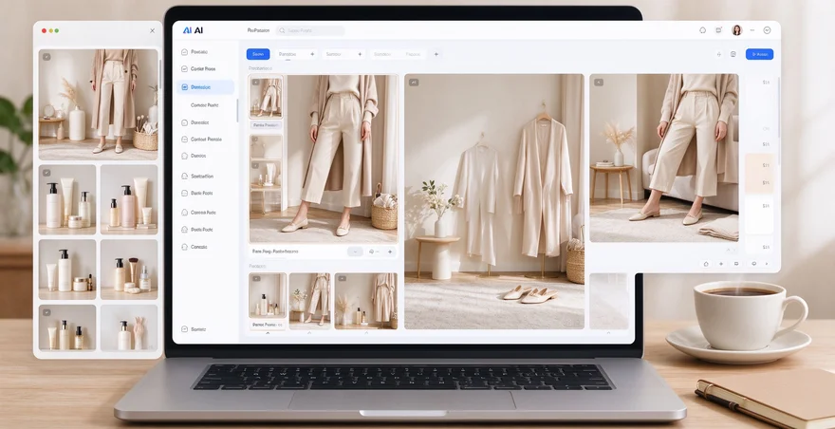This screenshot has height=429, width=835.
Task: Select the faded 'Sandov' tab
Action: tap(381, 54)
